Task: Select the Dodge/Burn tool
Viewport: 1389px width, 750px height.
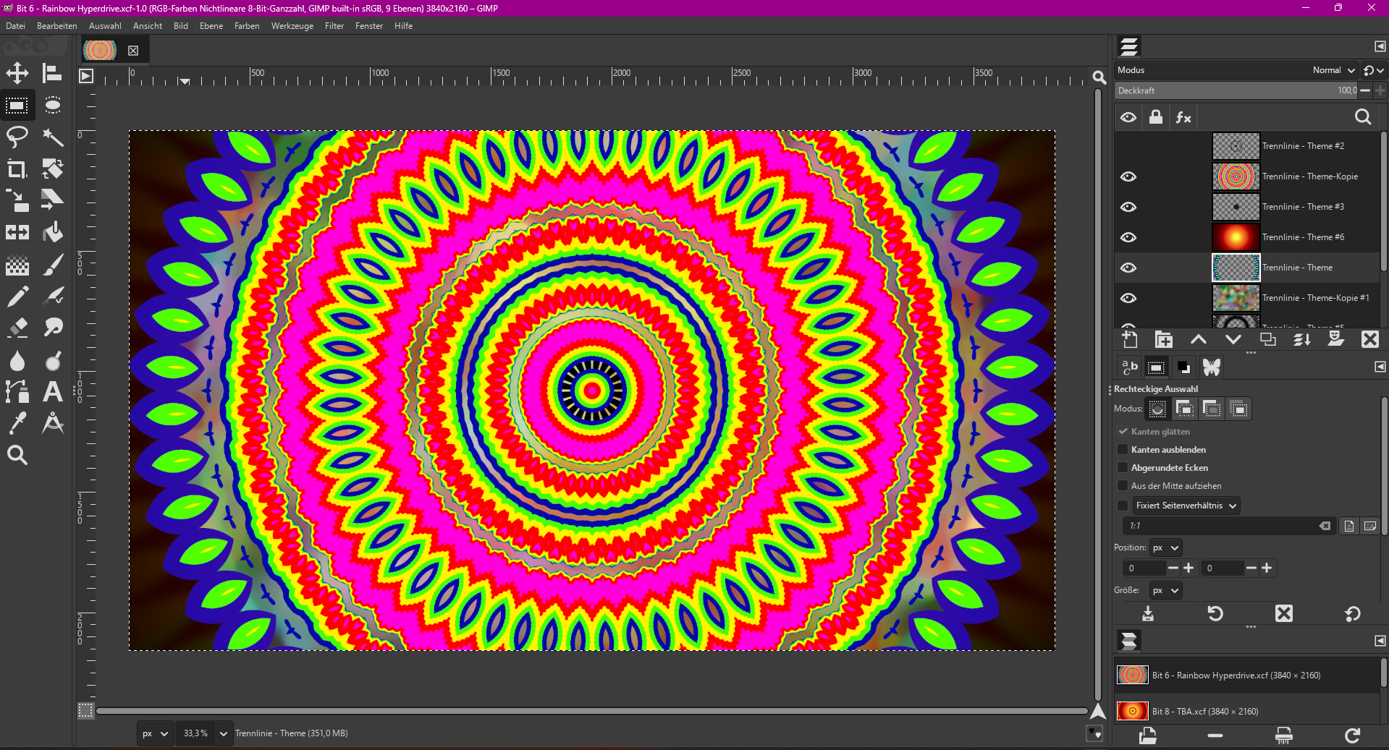Action: tap(52, 360)
